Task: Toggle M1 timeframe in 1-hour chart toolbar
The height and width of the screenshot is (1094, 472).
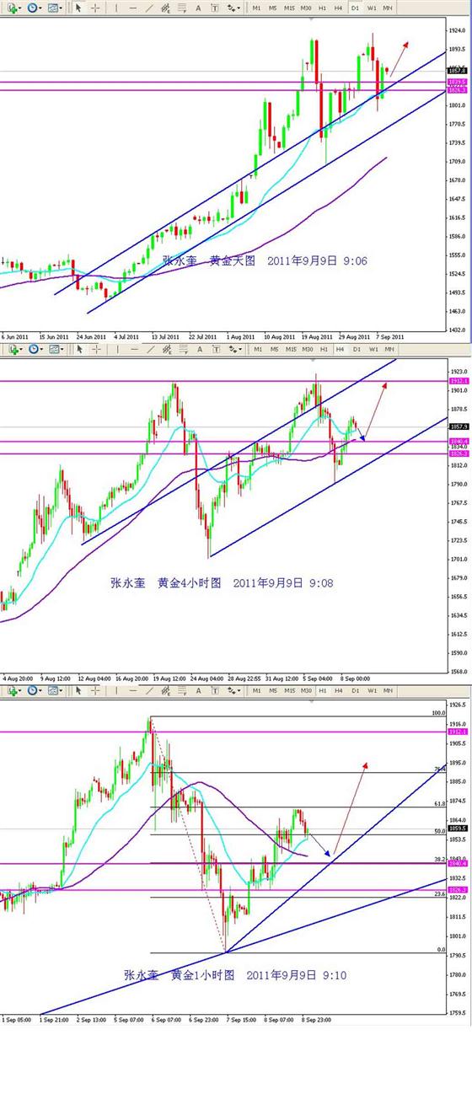Action: pos(256,690)
